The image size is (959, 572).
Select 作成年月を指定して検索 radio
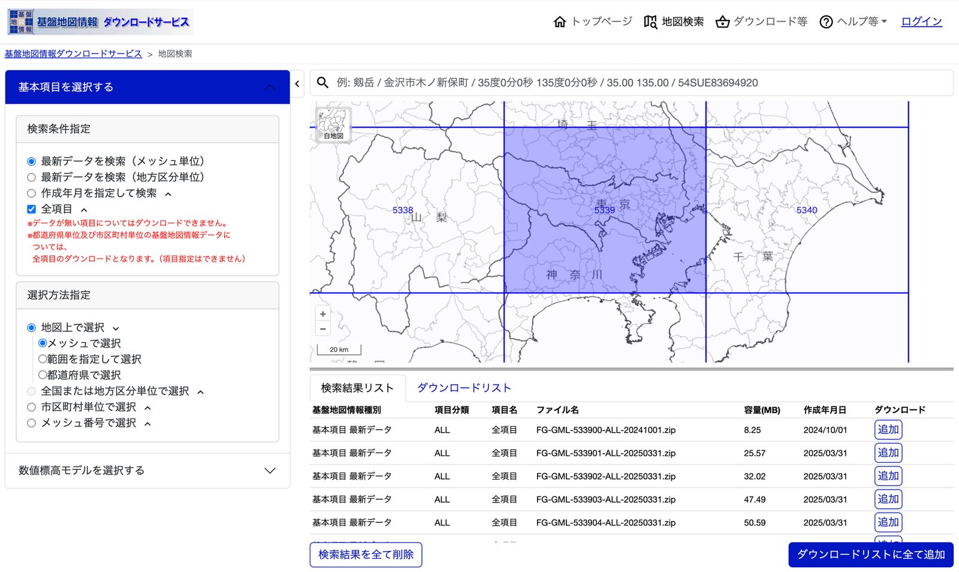pos(32,193)
